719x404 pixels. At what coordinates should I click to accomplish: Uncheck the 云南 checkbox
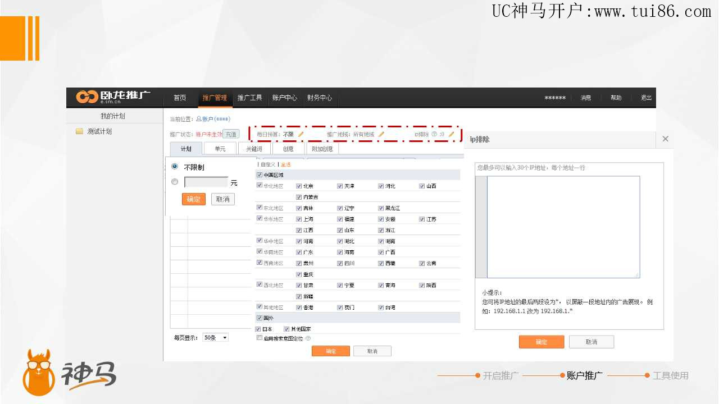tap(422, 263)
